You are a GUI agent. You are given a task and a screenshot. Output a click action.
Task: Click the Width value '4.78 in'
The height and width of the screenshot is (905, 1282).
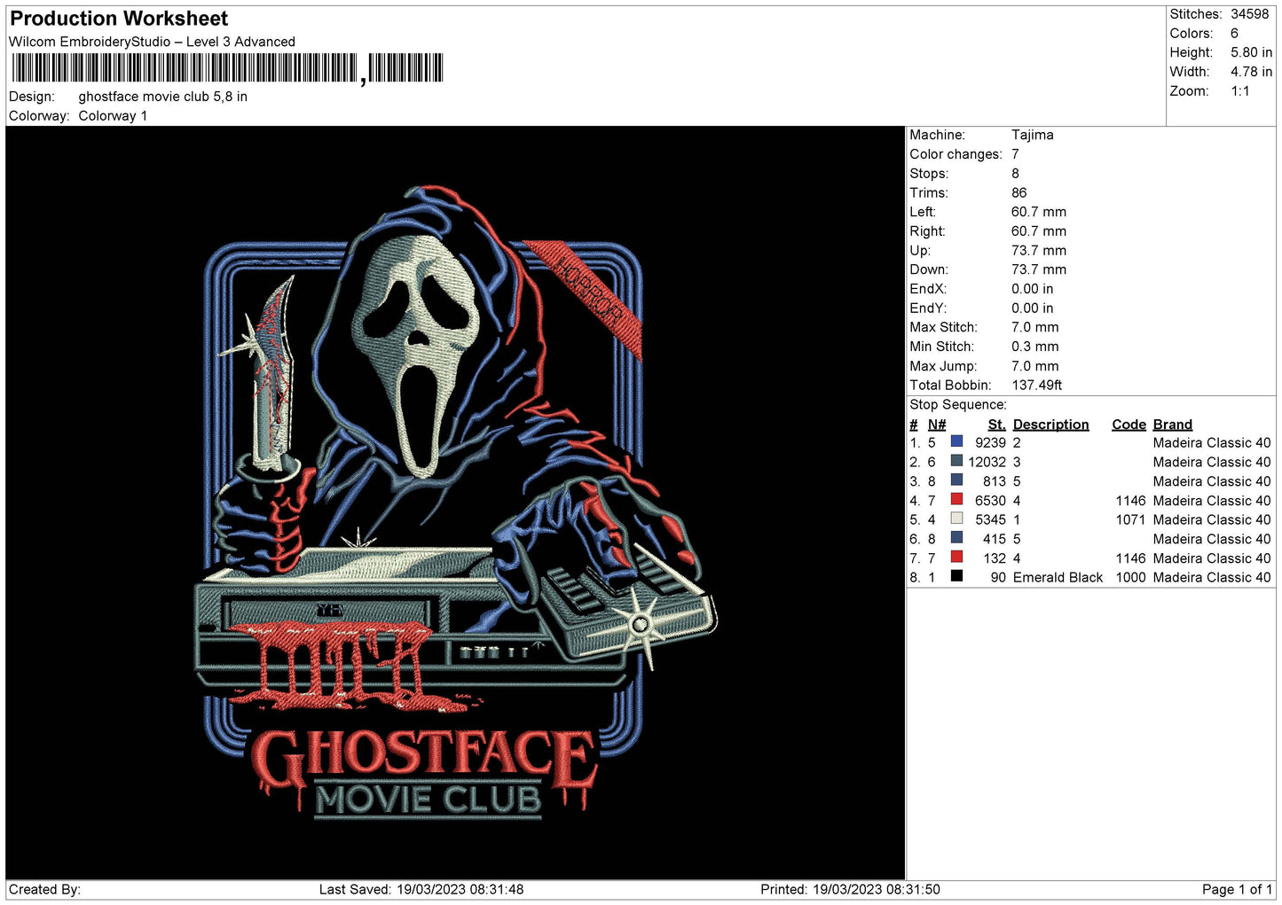click(1251, 72)
